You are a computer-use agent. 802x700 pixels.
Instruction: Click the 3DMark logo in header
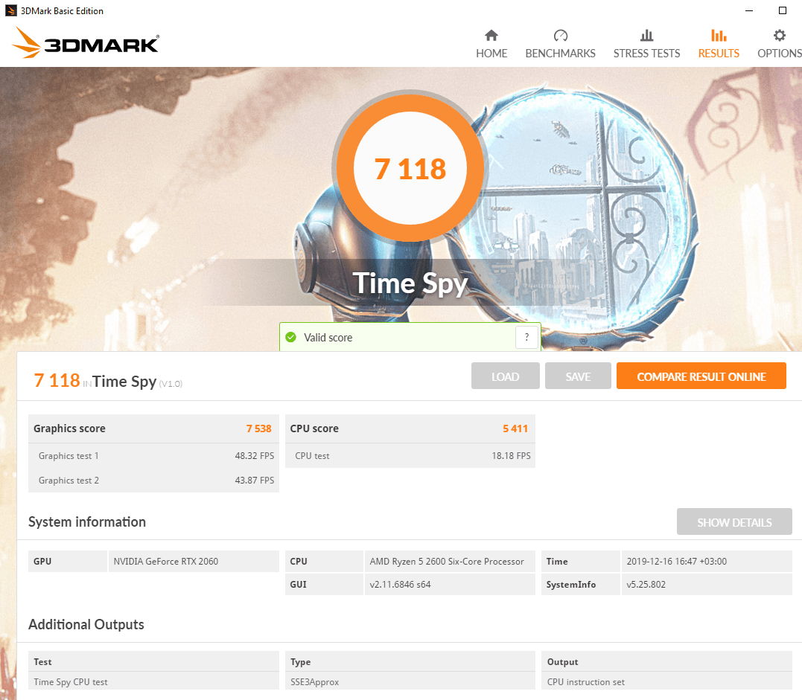click(86, 43)
